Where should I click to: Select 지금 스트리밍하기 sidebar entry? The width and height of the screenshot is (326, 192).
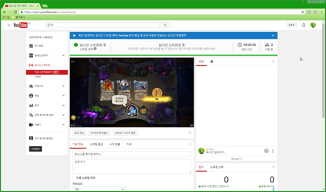point(47,72)
